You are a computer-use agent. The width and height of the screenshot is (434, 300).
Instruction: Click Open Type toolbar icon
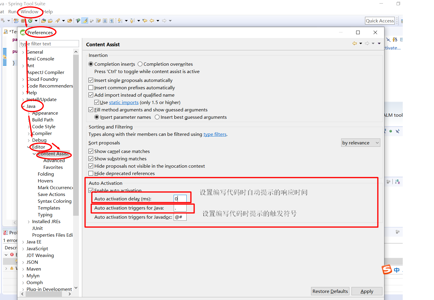tap(44, 21)
